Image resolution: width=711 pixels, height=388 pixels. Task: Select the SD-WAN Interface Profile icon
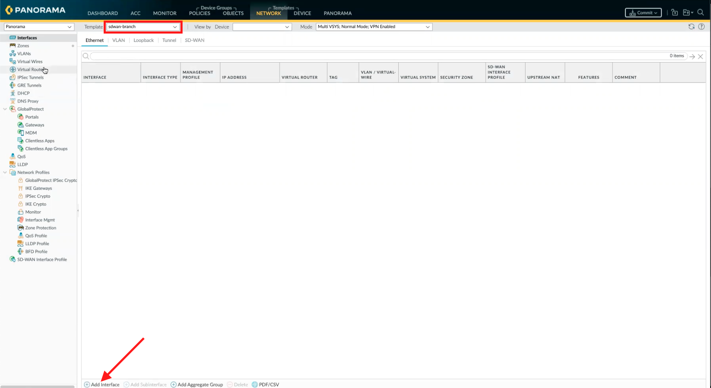click(13, 259)
